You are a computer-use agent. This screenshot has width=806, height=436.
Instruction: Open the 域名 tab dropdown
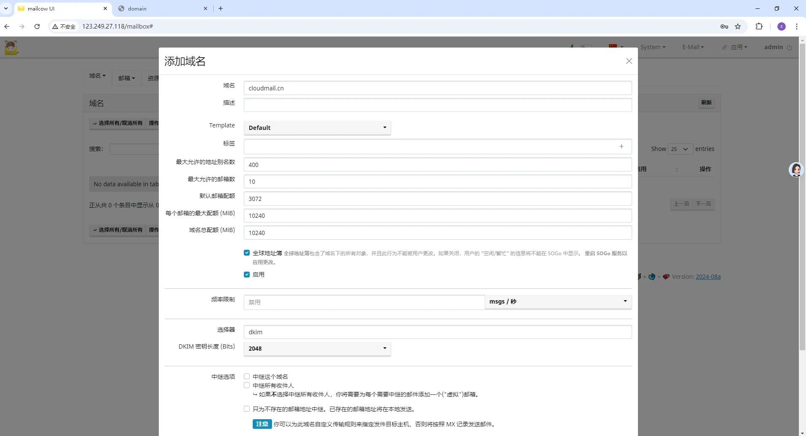97,76
